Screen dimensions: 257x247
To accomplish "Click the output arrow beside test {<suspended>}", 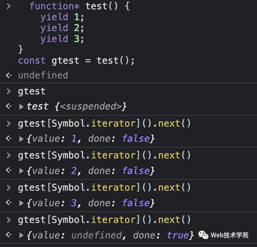I will click(9, 106).
